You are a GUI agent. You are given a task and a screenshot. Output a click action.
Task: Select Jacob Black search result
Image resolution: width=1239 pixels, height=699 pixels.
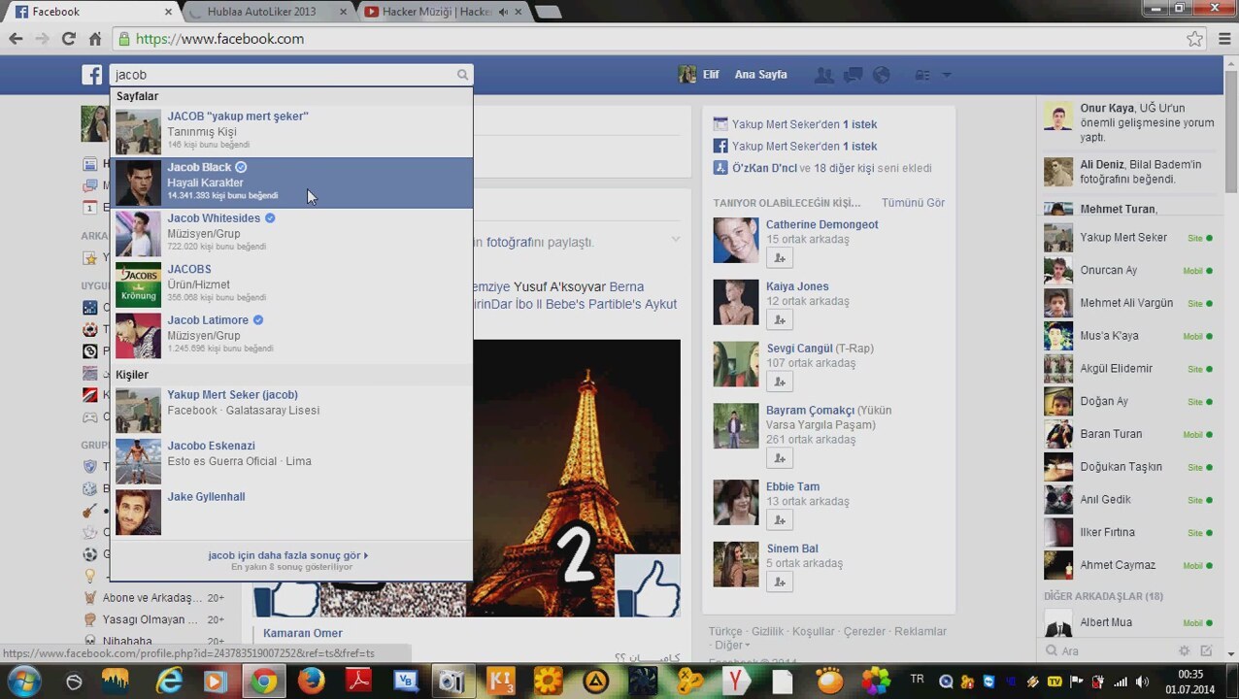(x=291, y=183)
